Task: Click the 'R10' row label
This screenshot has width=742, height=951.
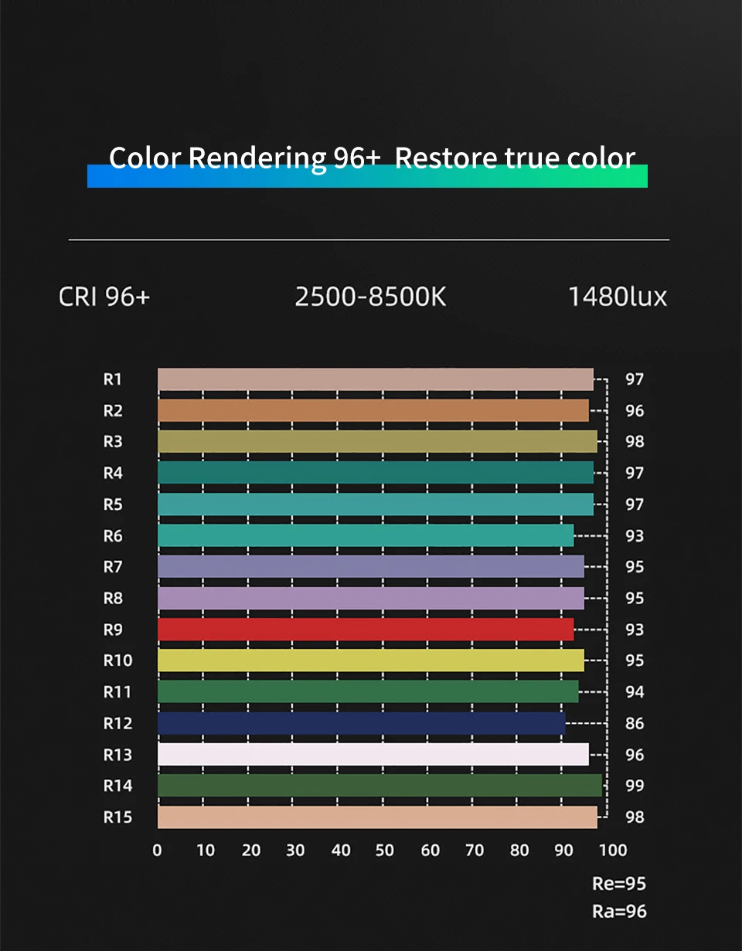Action: [117, 661]
